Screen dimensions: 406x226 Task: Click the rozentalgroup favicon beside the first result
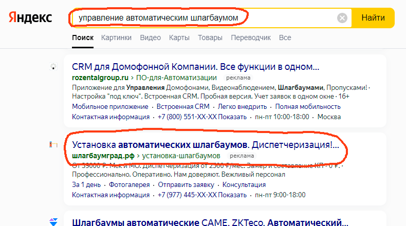(x=53, y=67)
